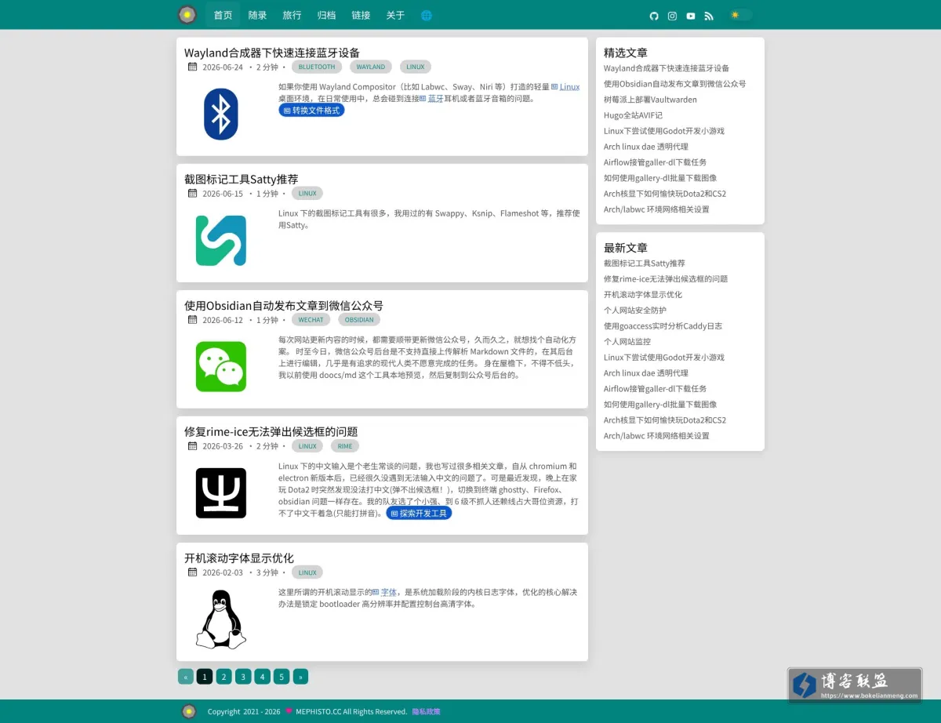This screenshot has height=723, width=941.
Task: Open the 关于 nav item
Action: pyautogui.click(x=395, y=15)
